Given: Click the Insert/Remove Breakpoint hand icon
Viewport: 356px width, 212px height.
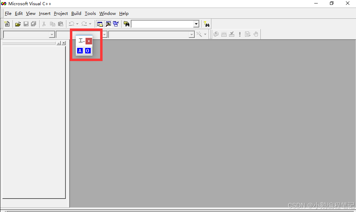Looking at the screenshot, I should (x=256, y=34).
